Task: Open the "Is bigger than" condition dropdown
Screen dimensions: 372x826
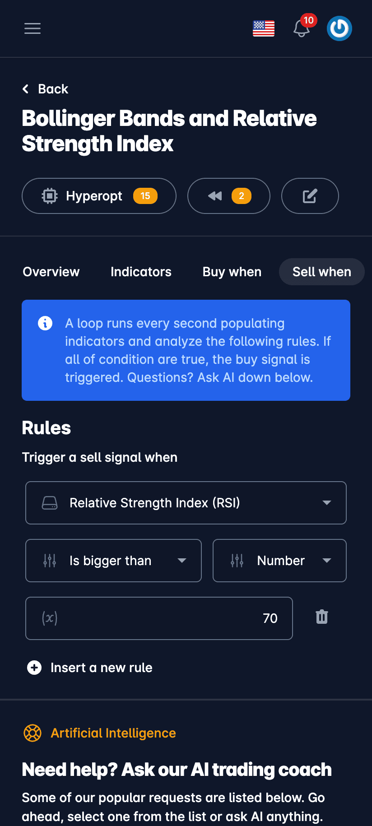Action: pyautogui.click(x=113, y=561)
